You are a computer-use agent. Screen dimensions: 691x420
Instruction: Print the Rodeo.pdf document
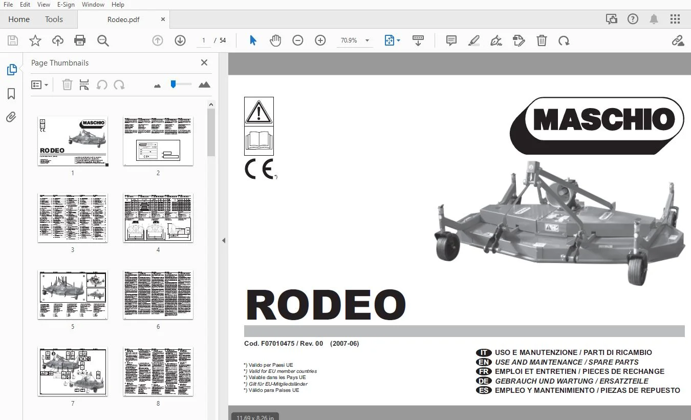click(80, 40)
